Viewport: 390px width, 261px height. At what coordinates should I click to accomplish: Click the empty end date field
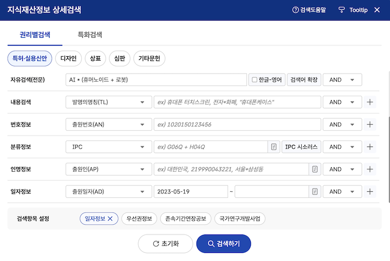click(x=272, y=191)
